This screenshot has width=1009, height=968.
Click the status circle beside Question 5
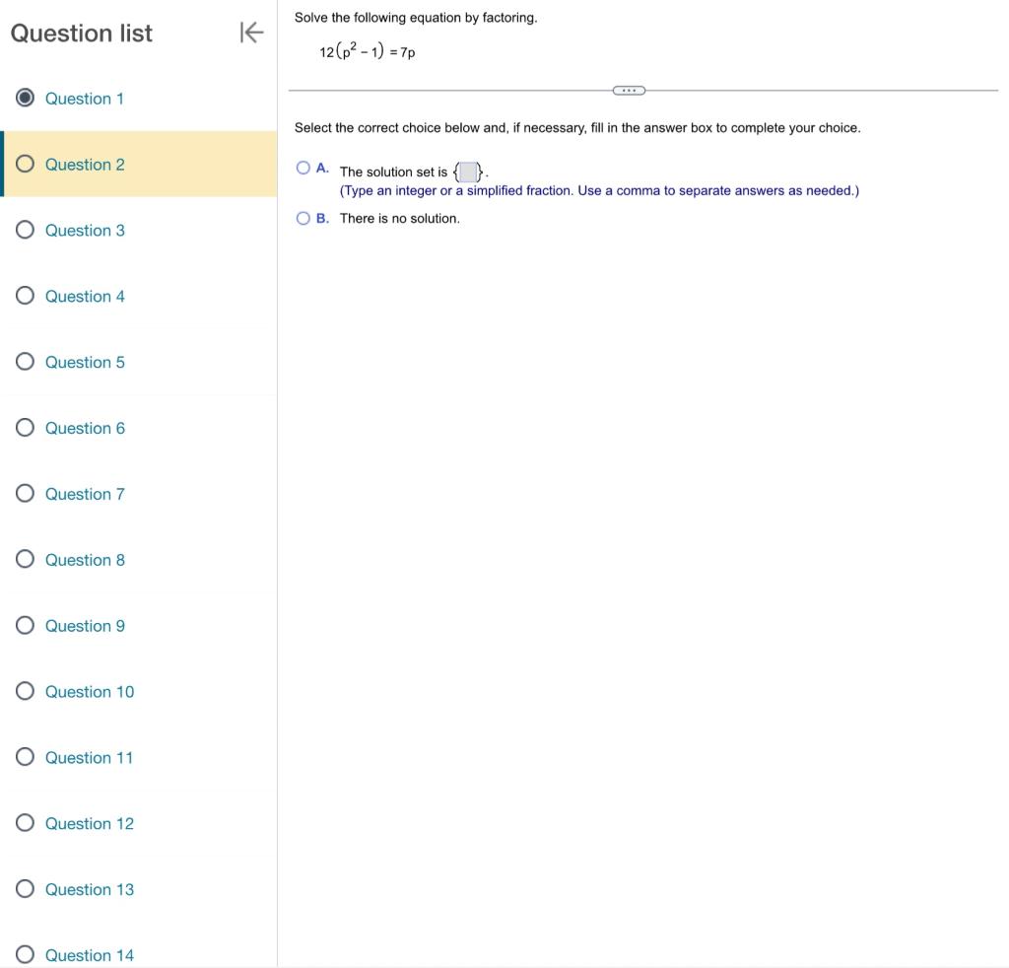[x=23, y=361]
